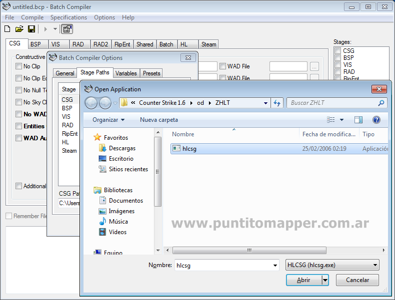
Task: Click the navigation pane vertical scrollbar
Action: pyautogui.click(x=157, y=172)
